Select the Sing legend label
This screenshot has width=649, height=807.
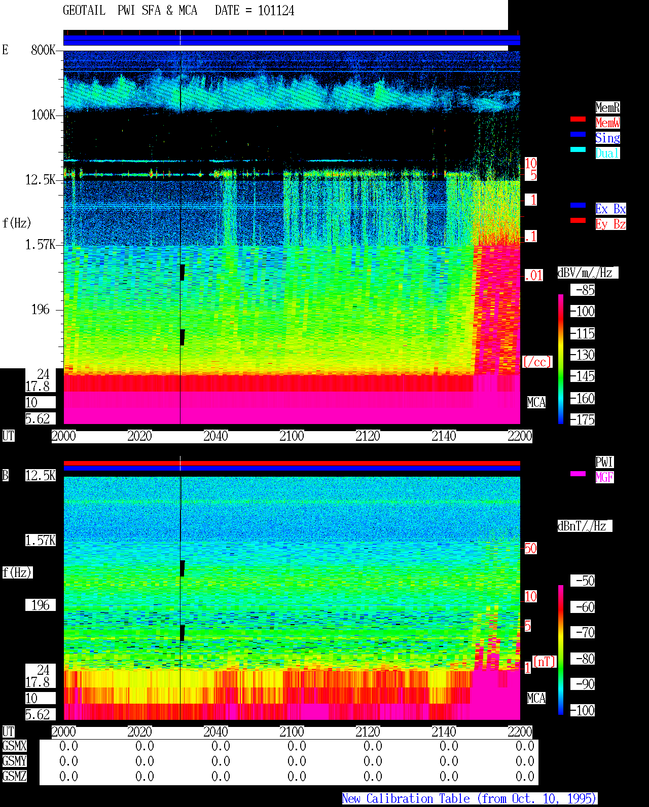click(x=607, y=138)
